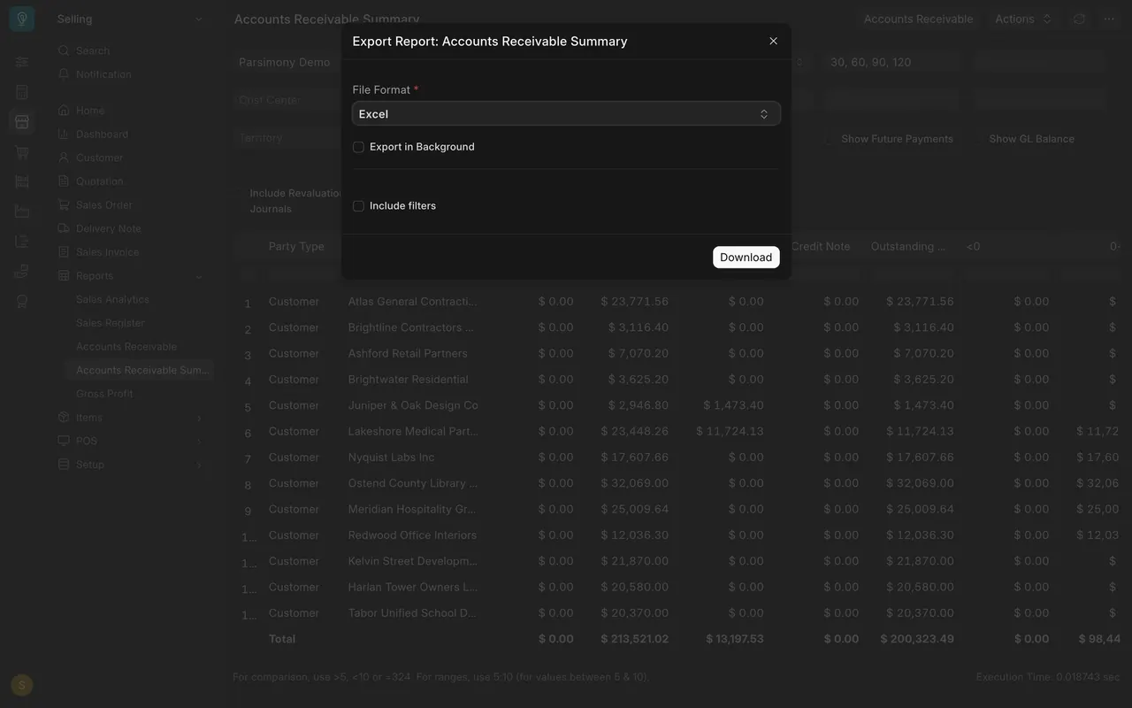Click the Customer person icon
The width and height of the screenshot is (1132, 708).
tap(64, 158)
